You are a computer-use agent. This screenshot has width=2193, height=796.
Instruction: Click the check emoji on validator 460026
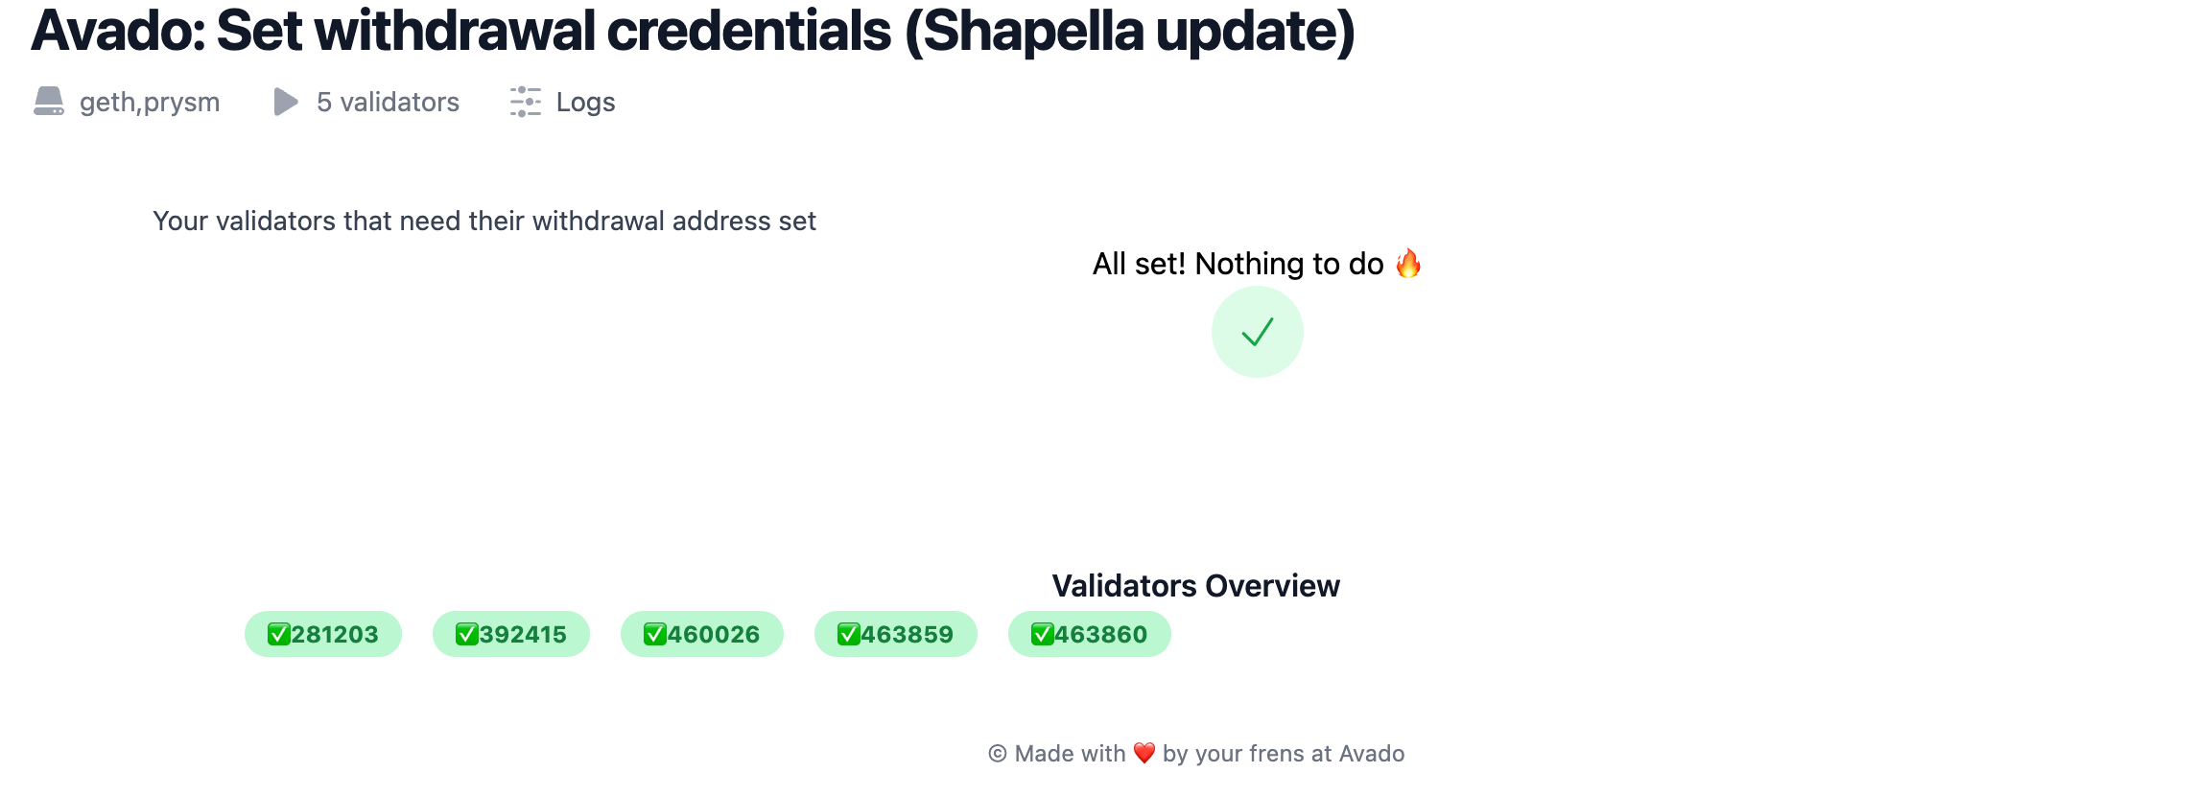click(655, 635)
